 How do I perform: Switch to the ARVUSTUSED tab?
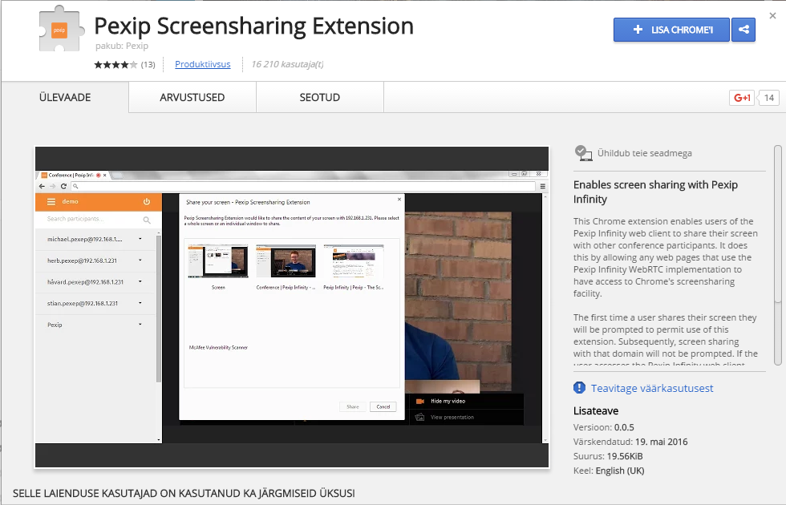[192, 98]
